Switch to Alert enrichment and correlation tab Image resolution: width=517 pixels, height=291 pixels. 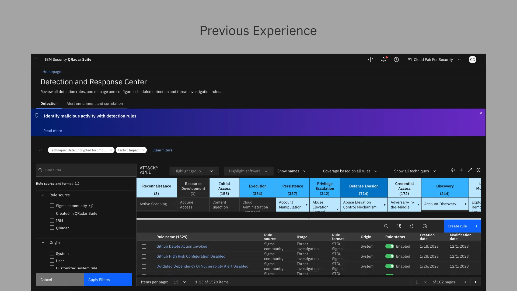(95, 103)
